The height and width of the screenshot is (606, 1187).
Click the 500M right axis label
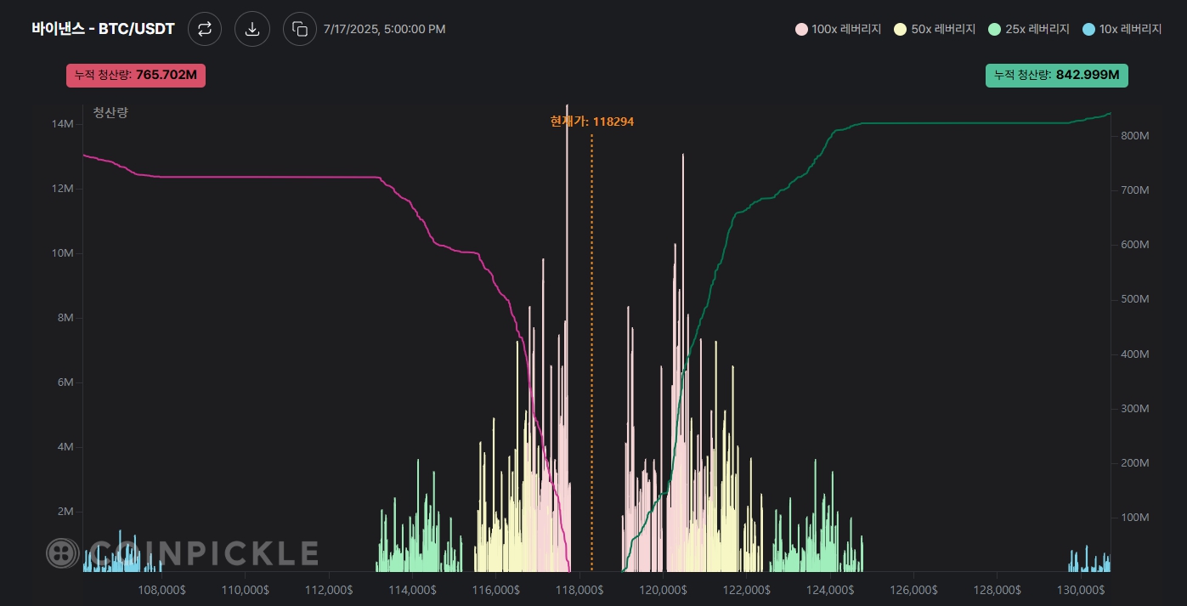click(x=1135, y=299)
